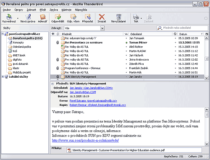Image resolution: width=210 pixels, height=160 pixels.
Task: Open the Vyzvednout dropdown arrow
Action: coord(18,18)
